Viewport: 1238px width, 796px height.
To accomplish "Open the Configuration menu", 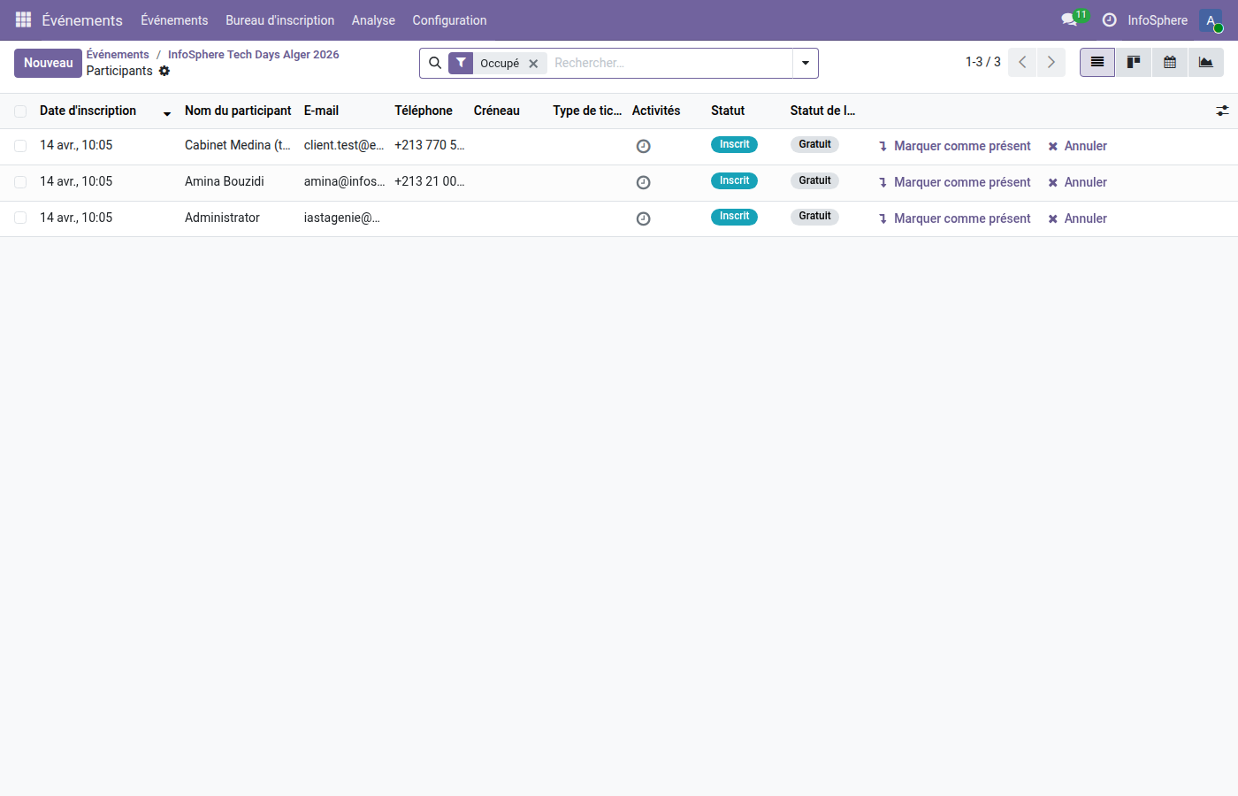I will coord(449,20).
